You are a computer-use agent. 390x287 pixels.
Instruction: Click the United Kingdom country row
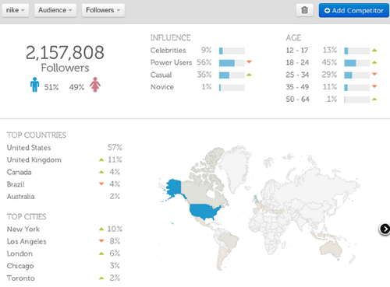point(65,159)
